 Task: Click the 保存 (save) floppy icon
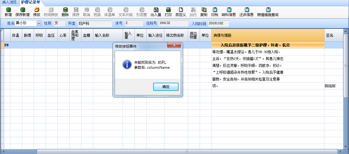click(x=76, y=10)
